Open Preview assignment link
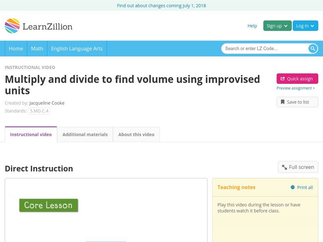 (x=297, y=88)
